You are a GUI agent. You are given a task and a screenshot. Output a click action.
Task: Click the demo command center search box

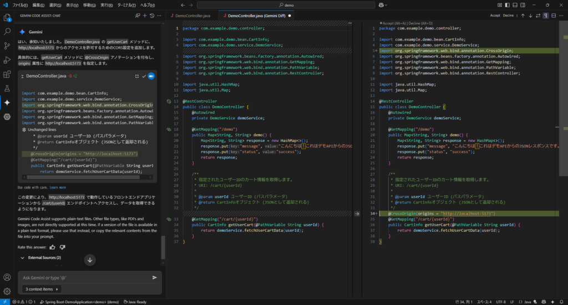(286, 5)
